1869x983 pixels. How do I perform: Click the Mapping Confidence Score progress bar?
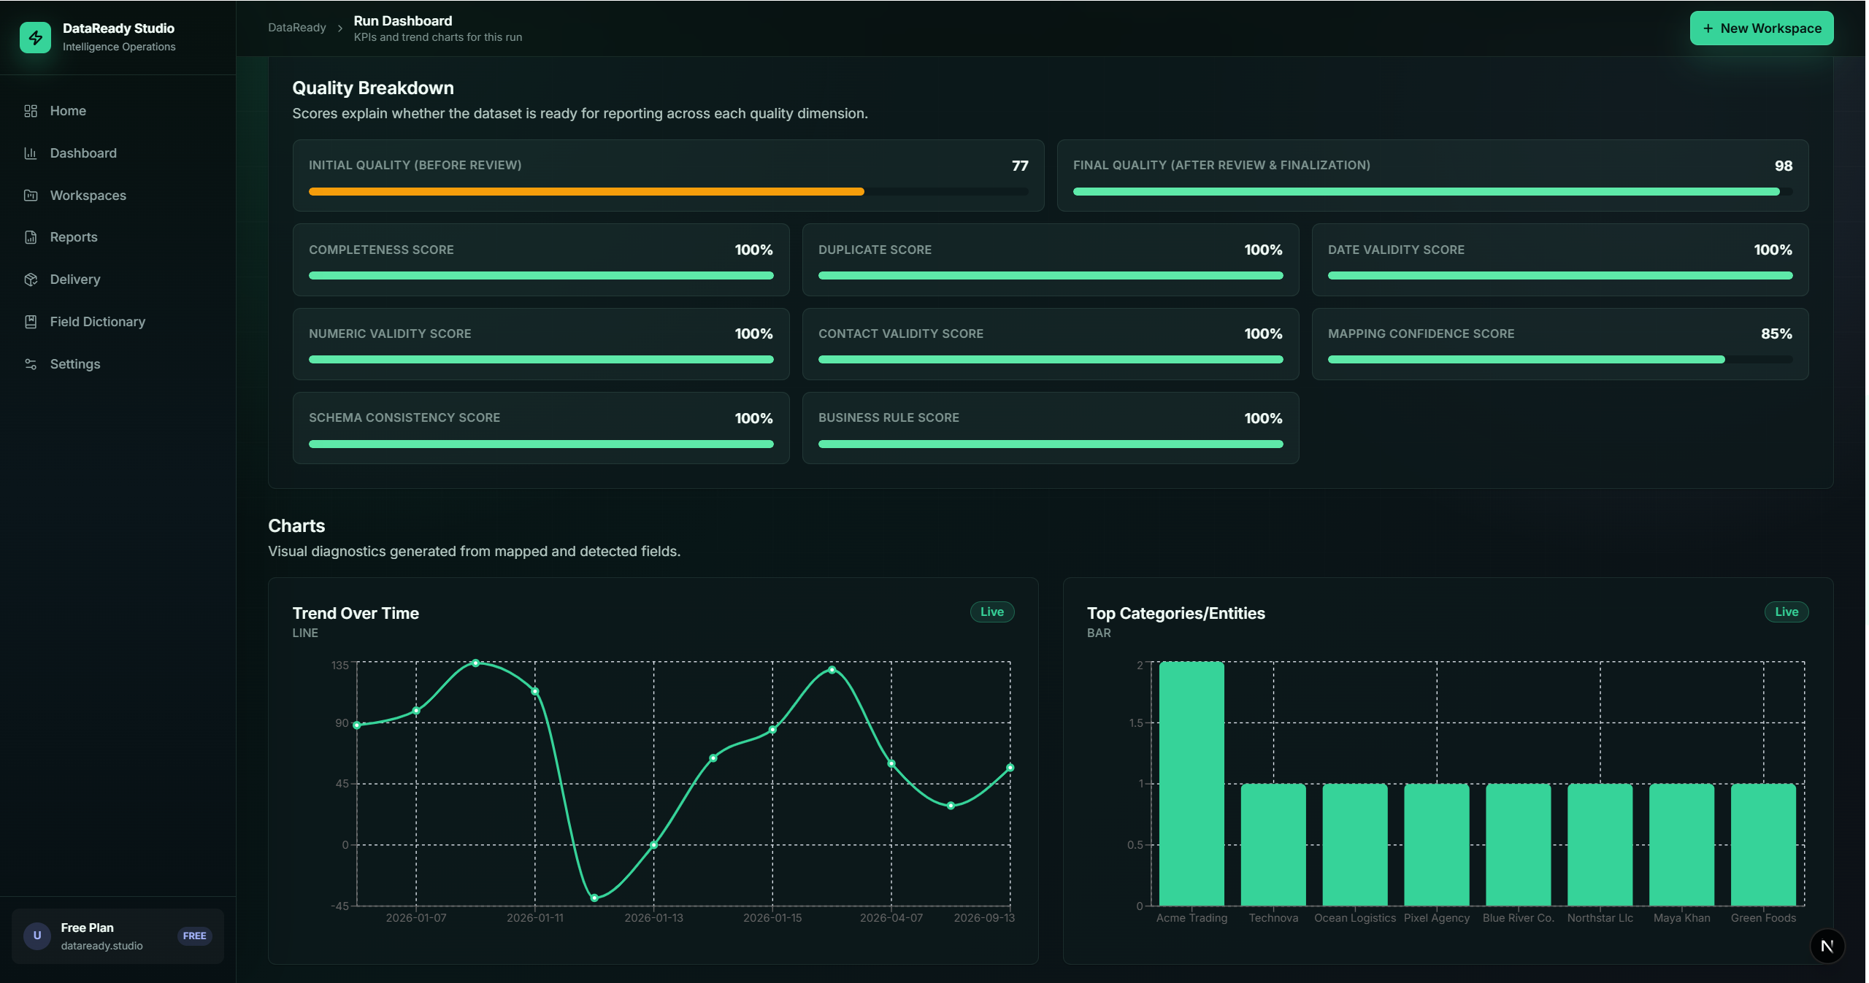1560,360
